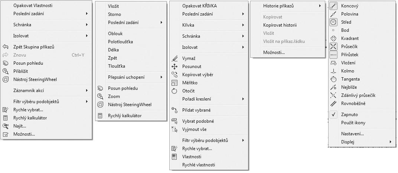Select Kopírovat historii from menu
This screenshot has height=173, width=398.
pyautogui.click(x=280, y=25)
